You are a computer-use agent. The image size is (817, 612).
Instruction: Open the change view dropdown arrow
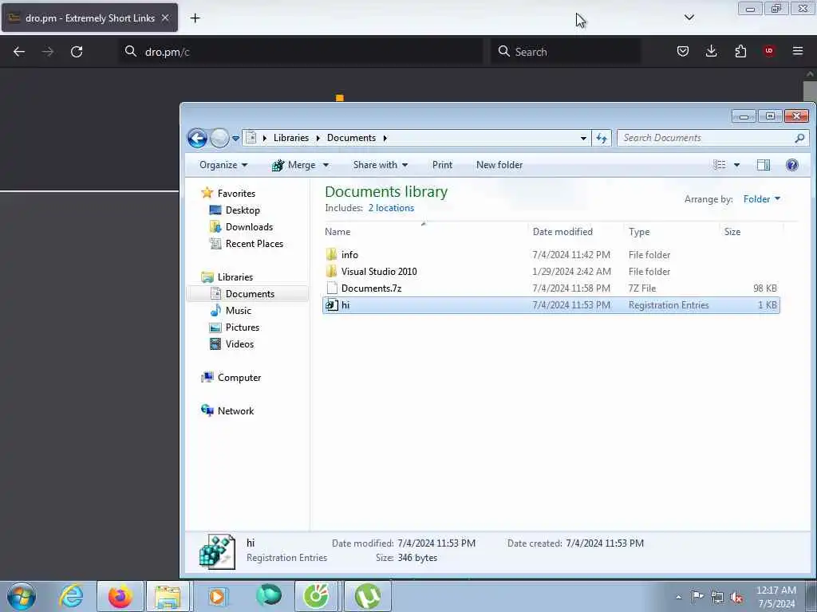(x=736, y=165)
